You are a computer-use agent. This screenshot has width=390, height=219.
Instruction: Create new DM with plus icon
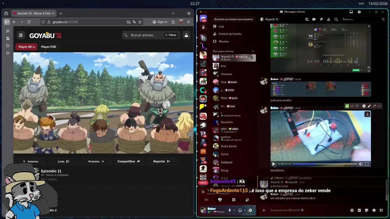pyautogui.click(x=253, y=51)
